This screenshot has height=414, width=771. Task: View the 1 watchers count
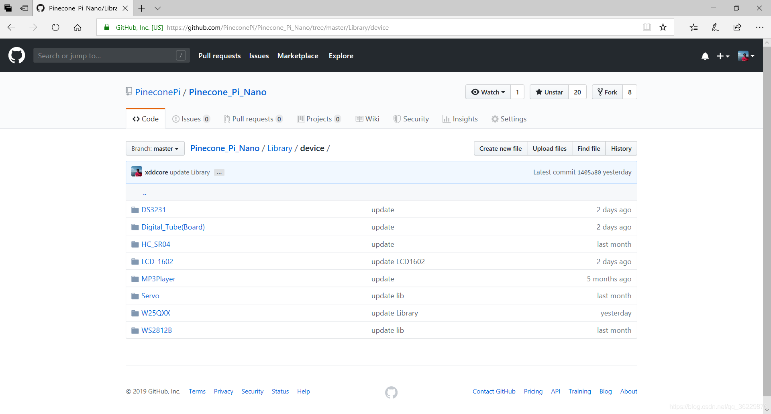pos(517,92)
